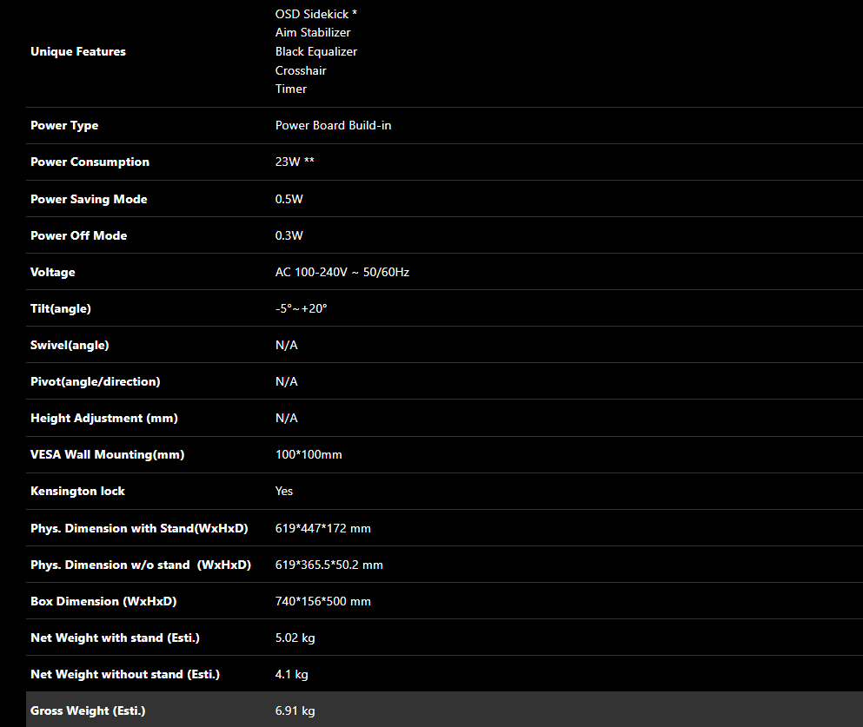Select the Power Board Build-in value

pos(333,126)
